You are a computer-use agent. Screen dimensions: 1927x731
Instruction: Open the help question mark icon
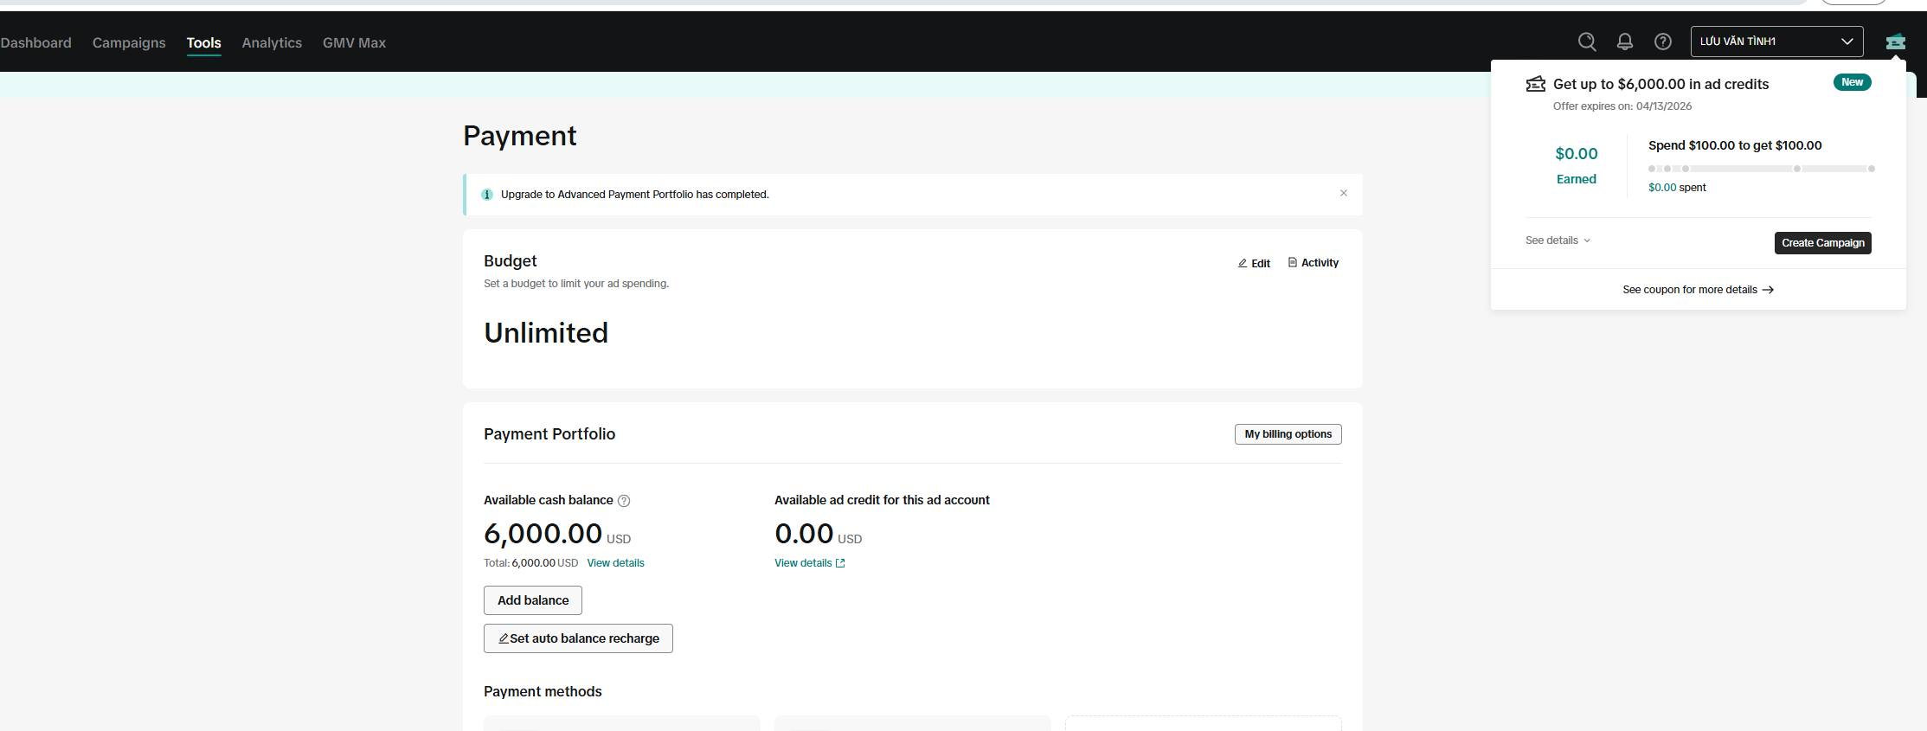pos(1663,42)
